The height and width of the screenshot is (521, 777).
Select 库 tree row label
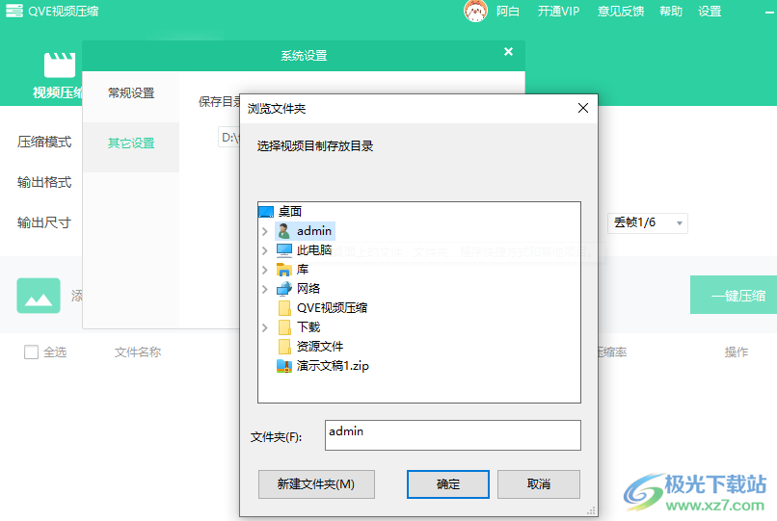pos(303,270)
